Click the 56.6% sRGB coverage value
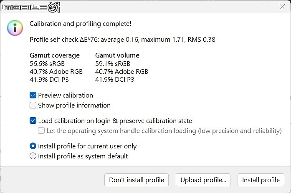This screenshot has height=193, width=291. tap(47, 63)
